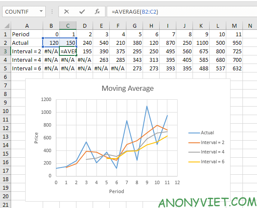This screenshot has width=257, height=208.
Task: Click the Period horizontal axis title
Action: pyautogui.click(x=117, y=191)
